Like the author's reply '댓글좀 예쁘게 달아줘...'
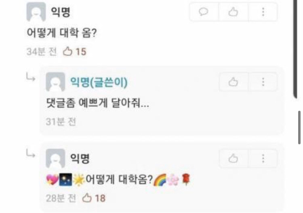The image size is (303, 213). pyautogui.click(x=233, y=82)
